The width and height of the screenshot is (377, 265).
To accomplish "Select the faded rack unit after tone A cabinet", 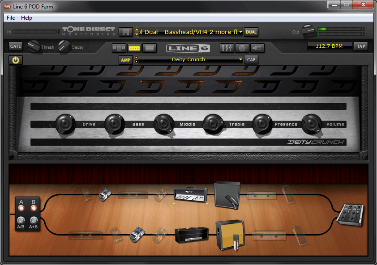I will tap(261, 196).
